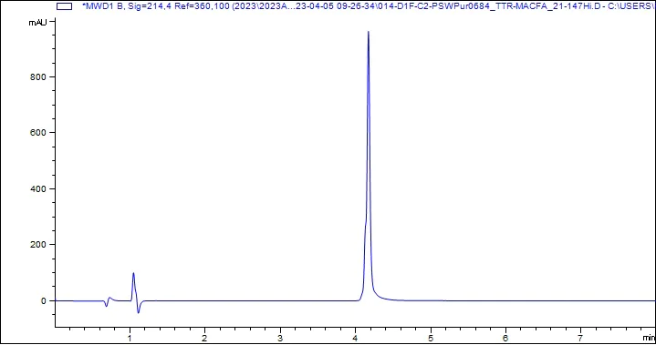The height and width of the screenshot is (345, 656).
Task: Click the mAU axis unit label
Action: coord(37,23)
